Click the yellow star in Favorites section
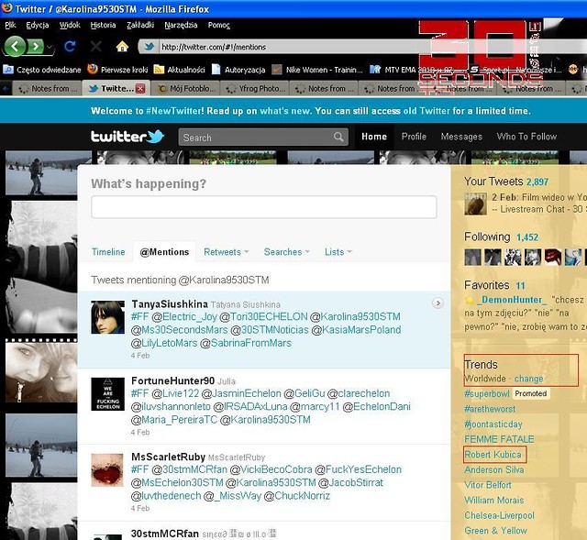This screenshot has height=540, width=587. pyautogui.click(x=469, y=300)
